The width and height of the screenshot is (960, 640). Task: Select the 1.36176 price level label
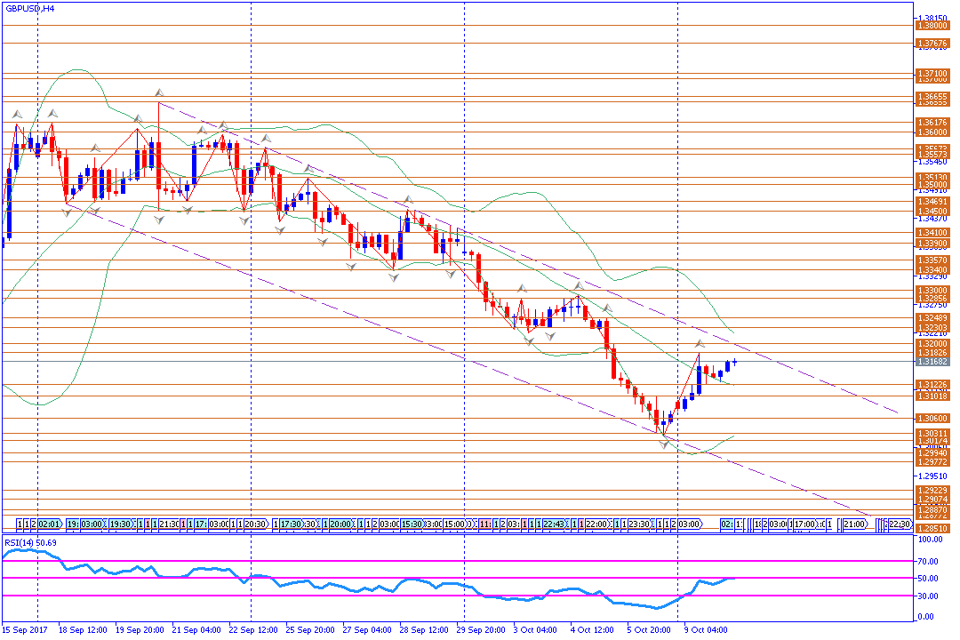tap(932, 123)
